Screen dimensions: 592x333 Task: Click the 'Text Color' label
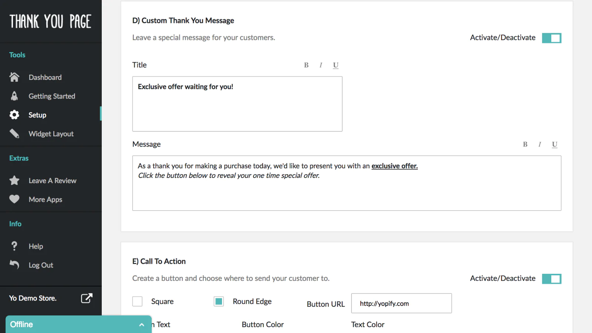tap(368, 324)
